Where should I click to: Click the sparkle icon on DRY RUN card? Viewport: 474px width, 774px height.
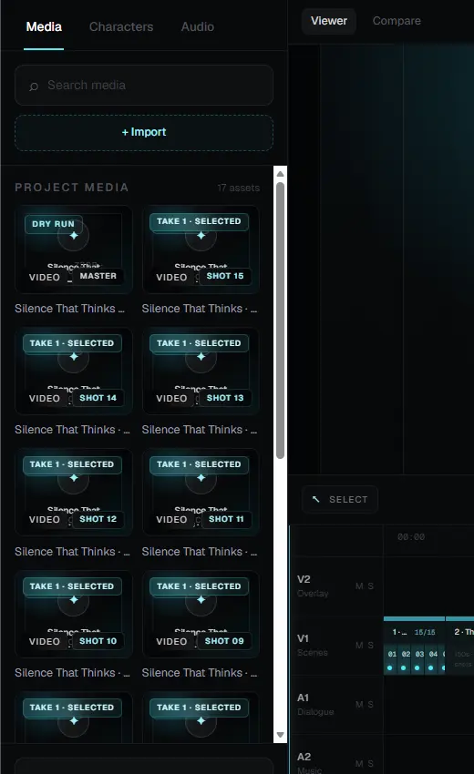coord(74,236)
